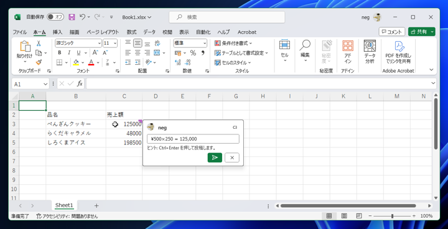The width and height of the screenshot is (448, 229).
Task: Click the Middle Align icon
Action: pyautogui.click(x=138, y=43)
